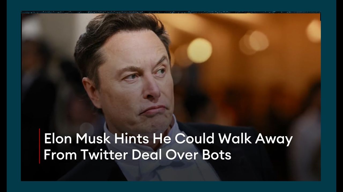Screen dimensions: 343x192
Task: Click the word "Deal" in the headline
Action: click(147, 155)
